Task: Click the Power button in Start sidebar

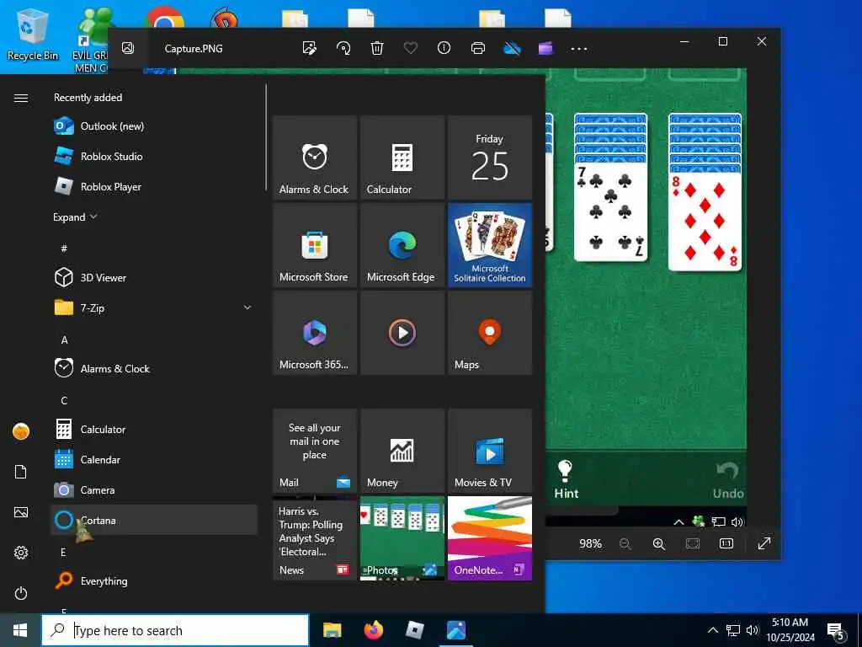Action: coord(21,593)
